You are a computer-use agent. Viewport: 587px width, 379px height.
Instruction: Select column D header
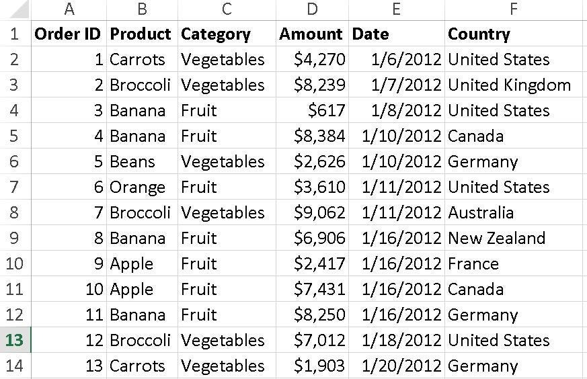point(312,9)
